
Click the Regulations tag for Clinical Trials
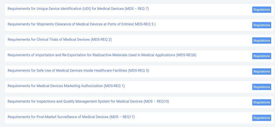coord(262,41)
